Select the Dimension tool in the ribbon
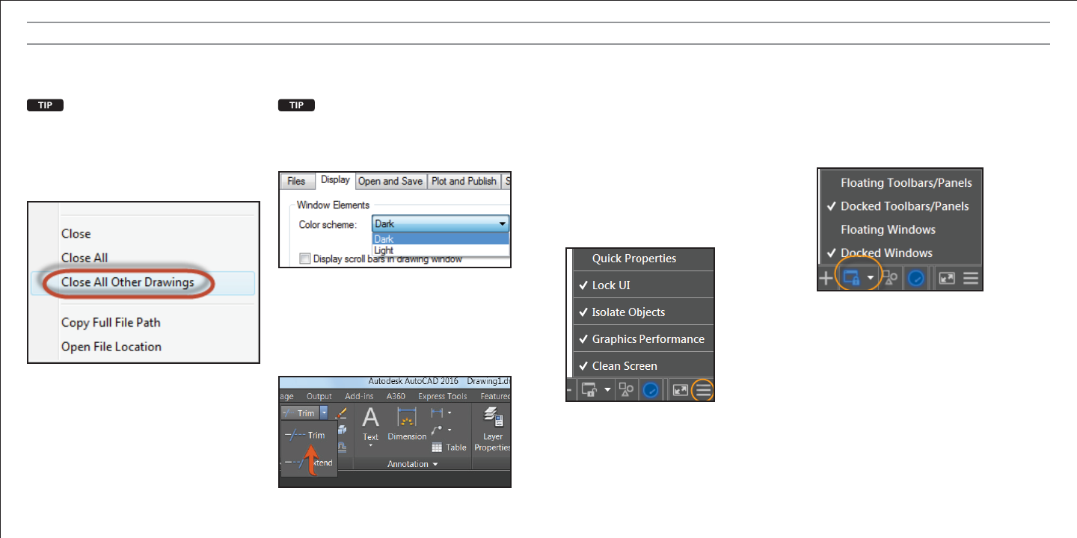 407,424
